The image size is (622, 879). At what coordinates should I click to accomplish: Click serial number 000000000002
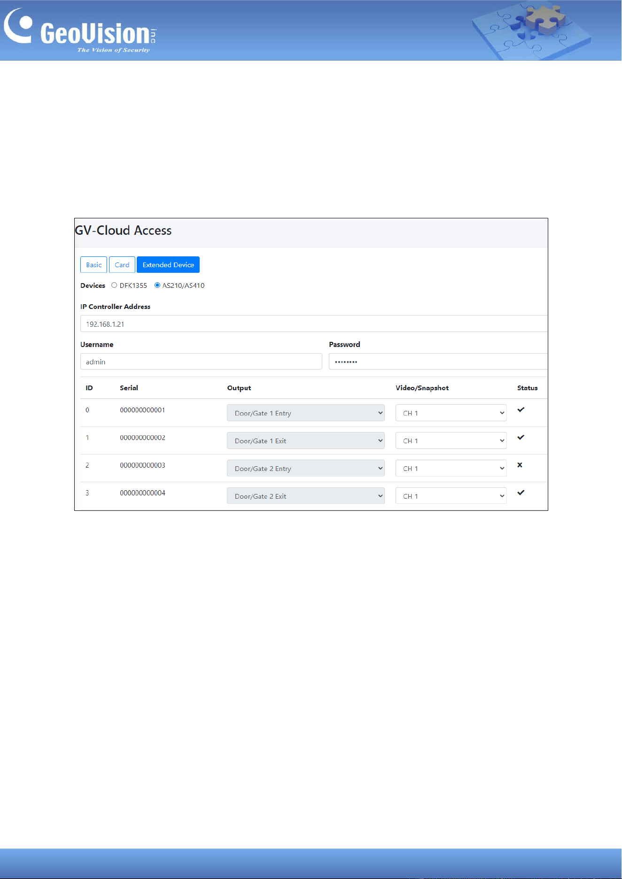[x=142, y=438]
